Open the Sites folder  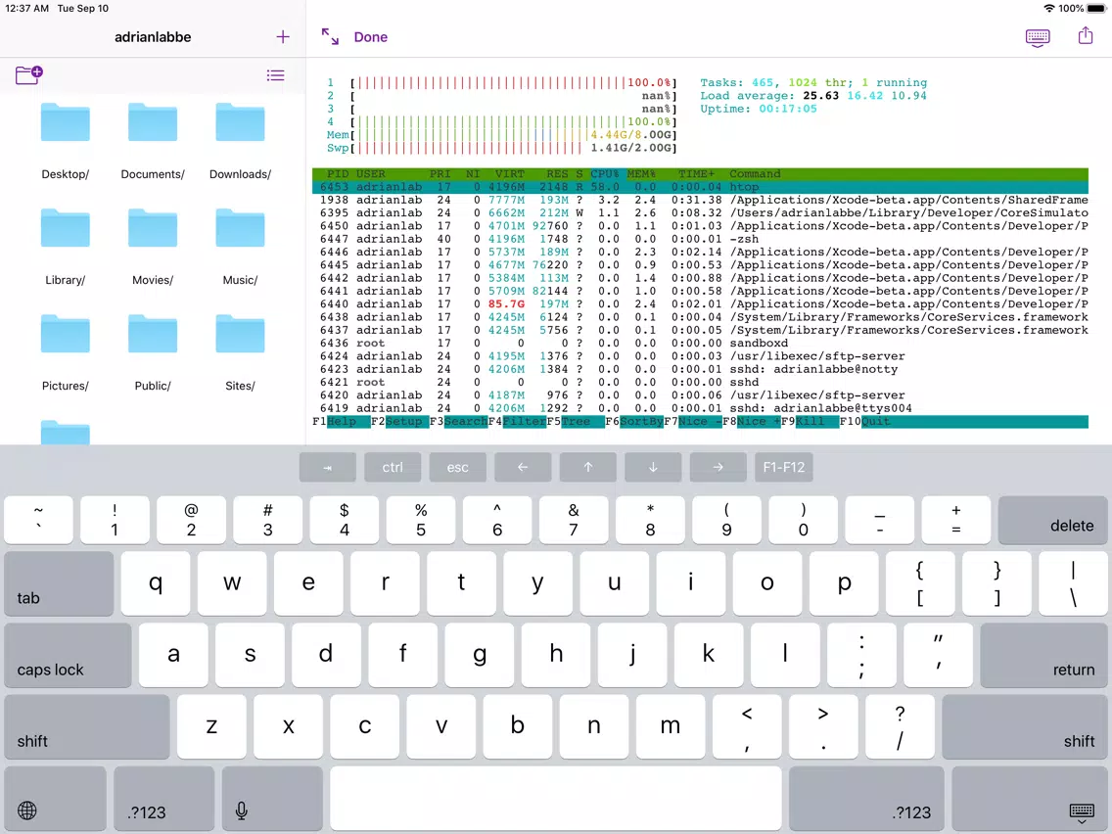click(240, 352)
